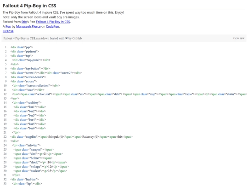Click the screen-reflection div code line
Screen dimensions: 248x186
[x=36, y=85]
